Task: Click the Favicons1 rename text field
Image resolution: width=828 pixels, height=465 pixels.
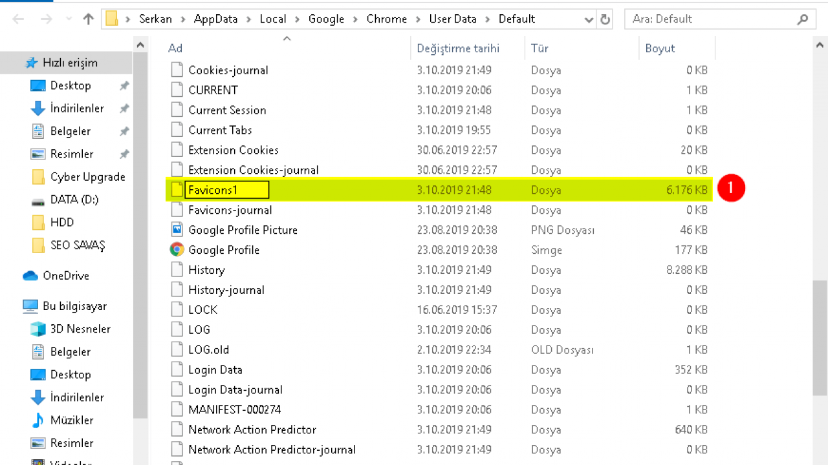Action: tap(226, 190)
